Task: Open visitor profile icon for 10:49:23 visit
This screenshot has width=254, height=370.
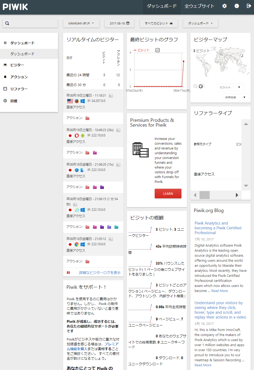Action: click(118, 130)
